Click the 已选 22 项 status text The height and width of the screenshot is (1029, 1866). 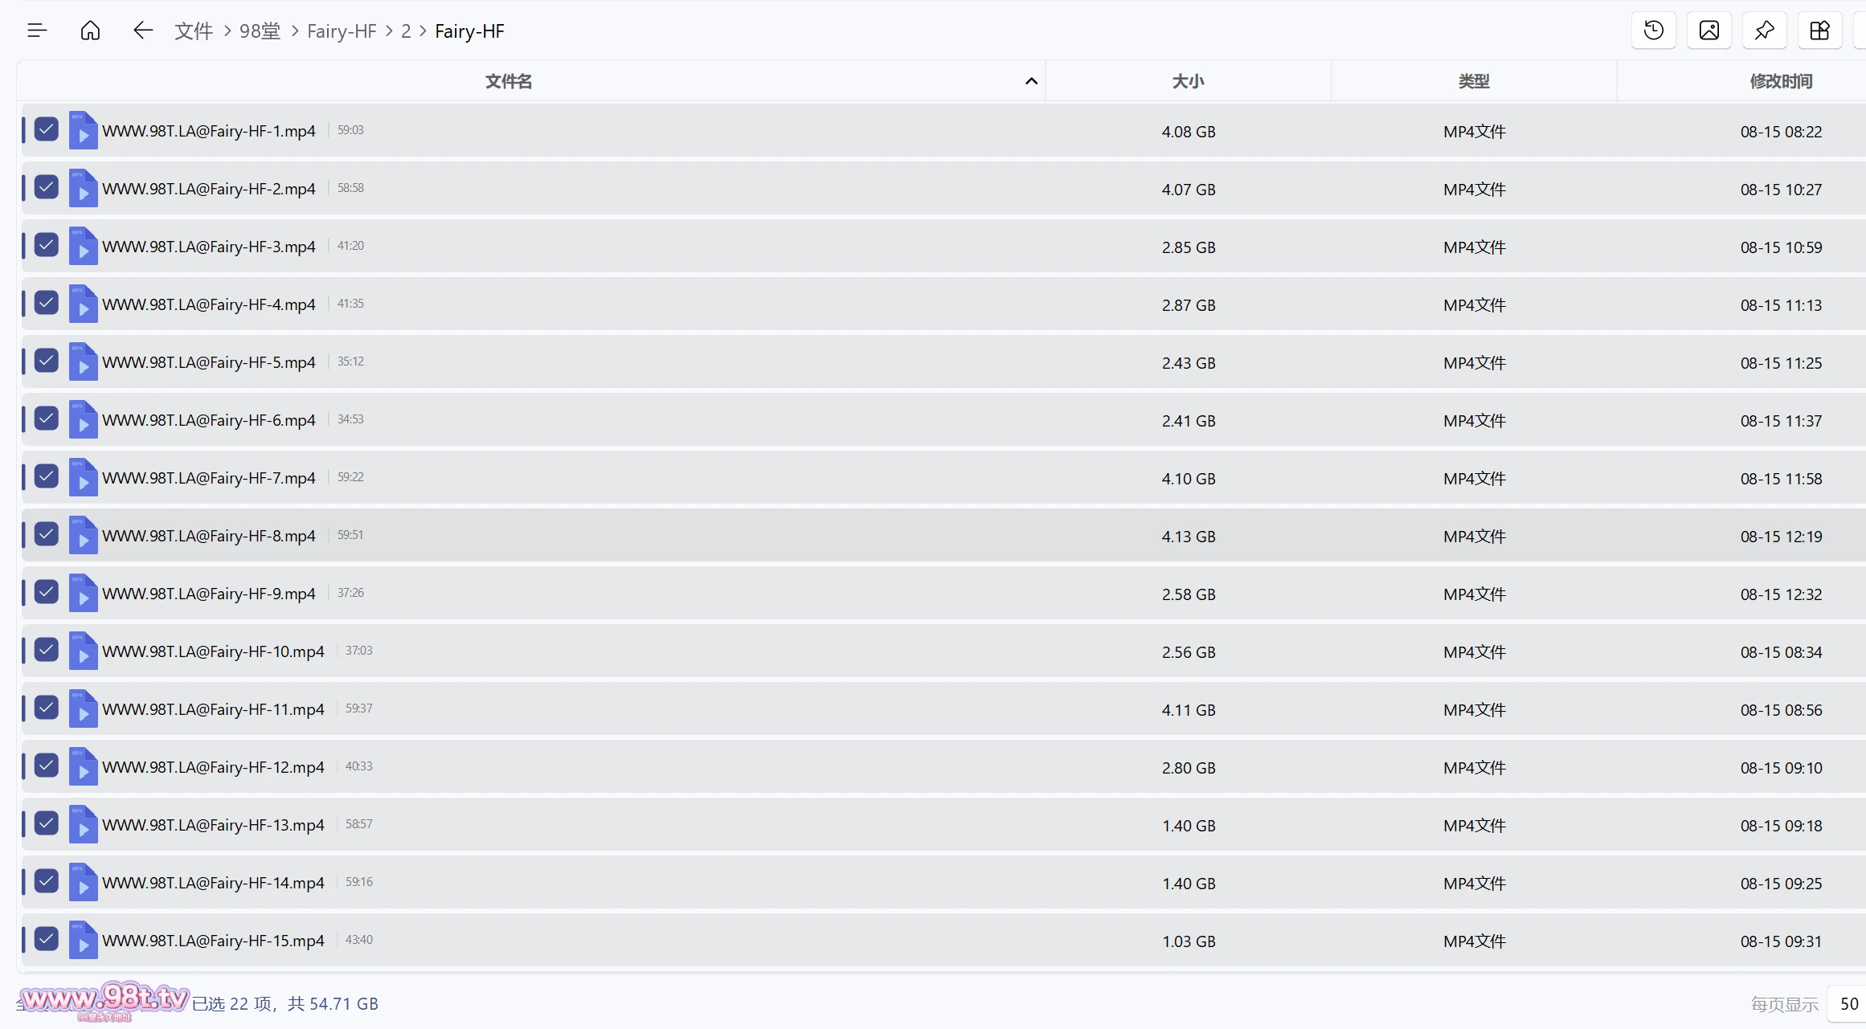[x=231, y=1003]
